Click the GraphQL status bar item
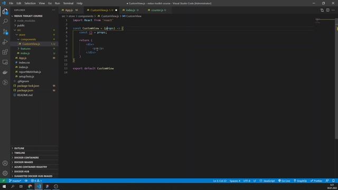The height and width of the screenshot is (190, 338). point(300,180)
